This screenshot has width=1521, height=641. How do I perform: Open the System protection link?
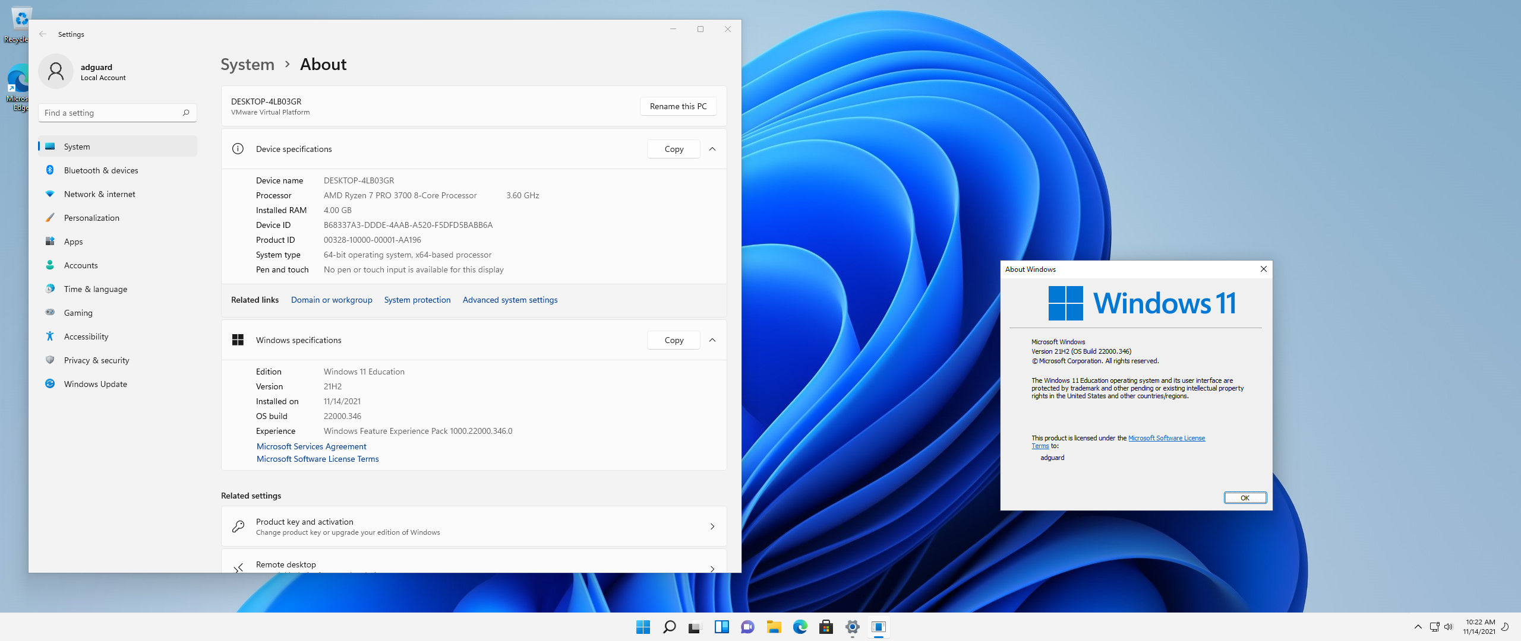tap(417, 300)
